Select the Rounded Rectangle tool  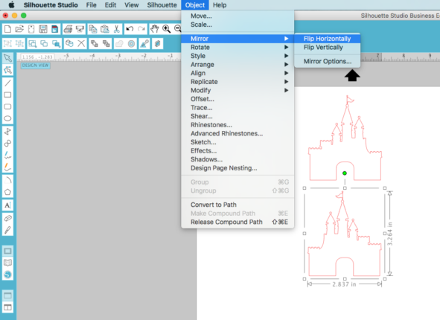(7, 106)
